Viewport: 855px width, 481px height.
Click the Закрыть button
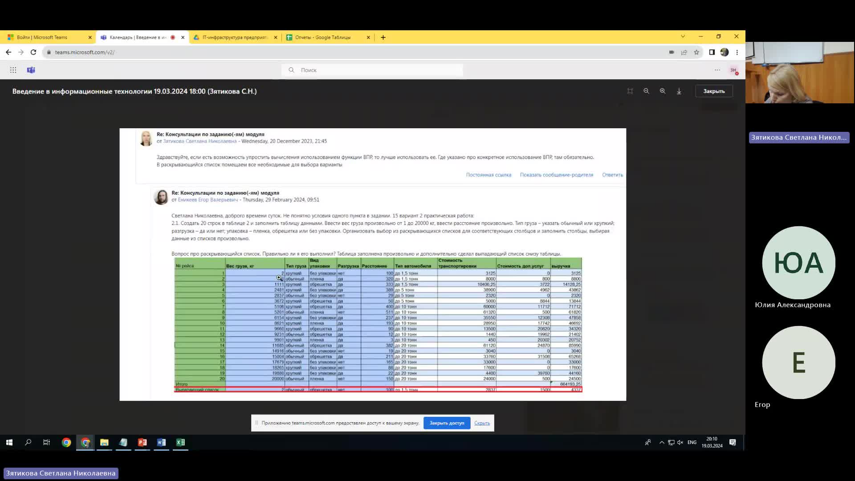click(714, 91)
